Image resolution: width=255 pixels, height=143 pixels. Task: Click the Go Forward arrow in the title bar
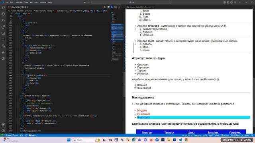(88, 2)
